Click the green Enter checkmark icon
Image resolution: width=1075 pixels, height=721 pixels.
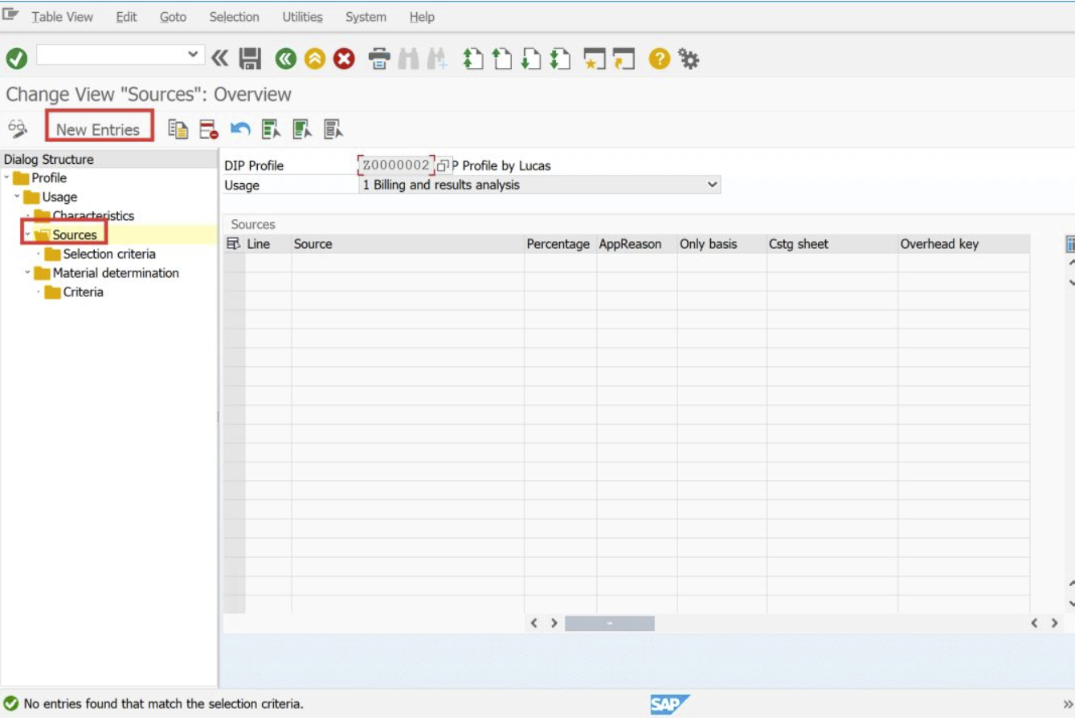pyautogui.click(x=17, y=59)
